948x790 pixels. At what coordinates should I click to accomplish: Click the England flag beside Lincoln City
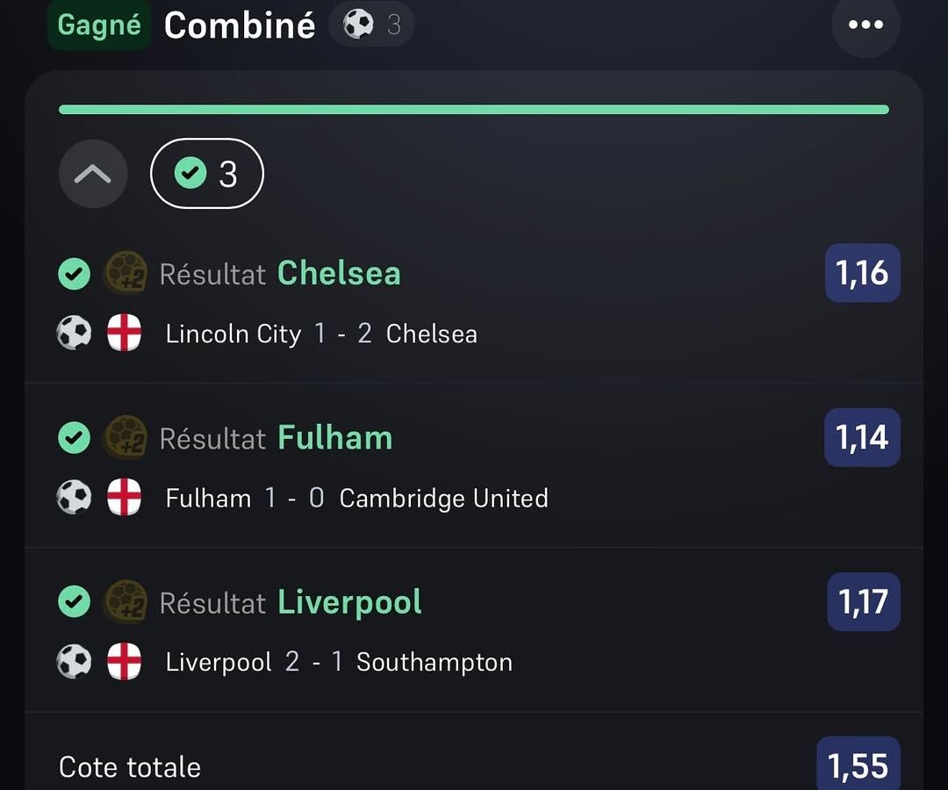click(x=124, y=334)
